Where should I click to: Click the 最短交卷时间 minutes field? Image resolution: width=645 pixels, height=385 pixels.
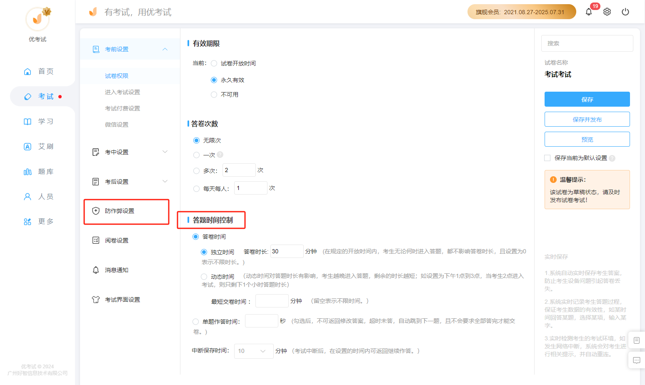(272, 301)
